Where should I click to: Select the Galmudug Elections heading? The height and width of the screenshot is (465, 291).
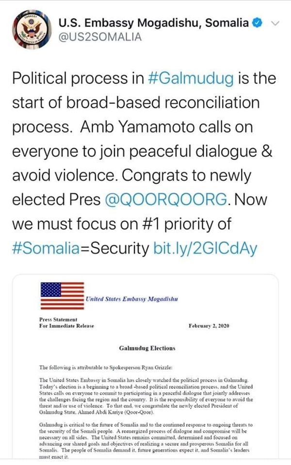point(147,348)
